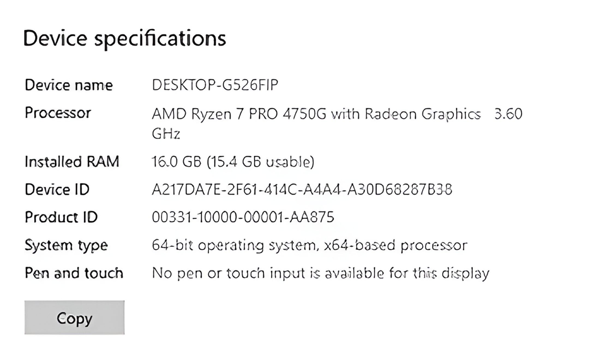Click the Copy button

[74, 318]
